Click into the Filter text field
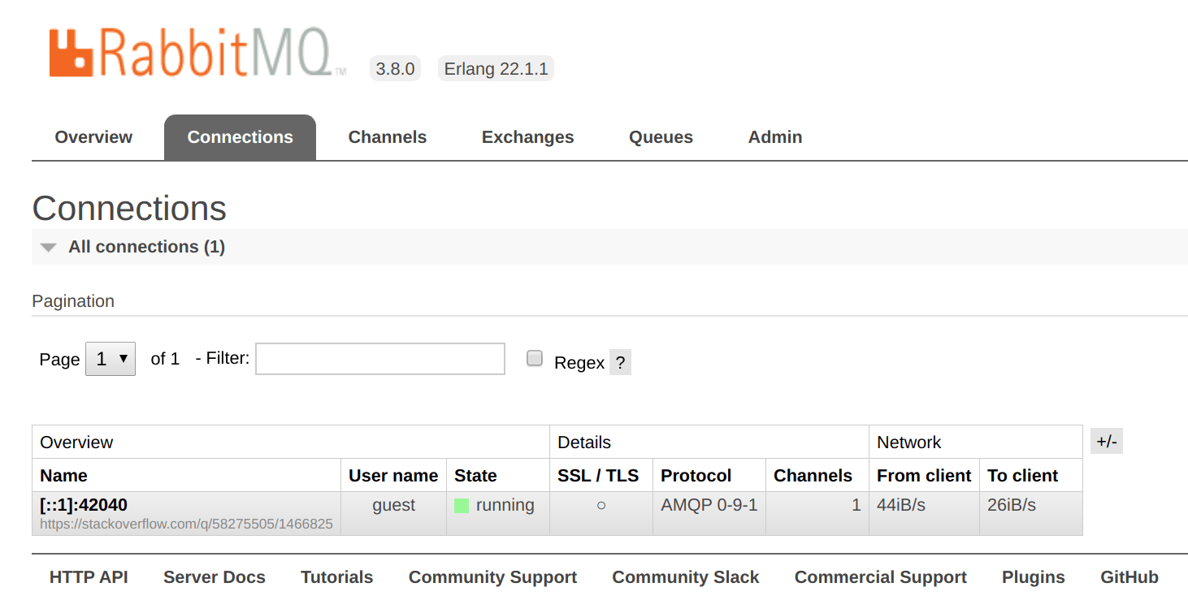The width and height of the screenshot is (1188, 600). (380, 359)
